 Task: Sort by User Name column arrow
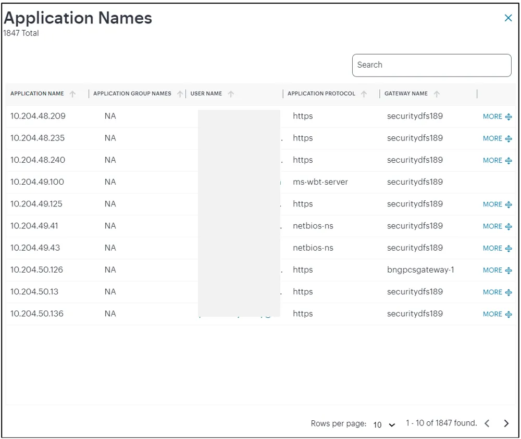(231, 94)
